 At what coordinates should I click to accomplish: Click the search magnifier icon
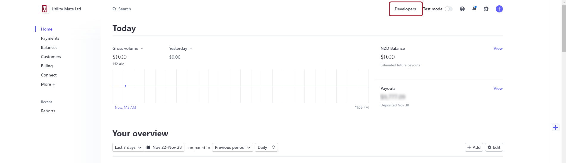(x=114, y=9)
